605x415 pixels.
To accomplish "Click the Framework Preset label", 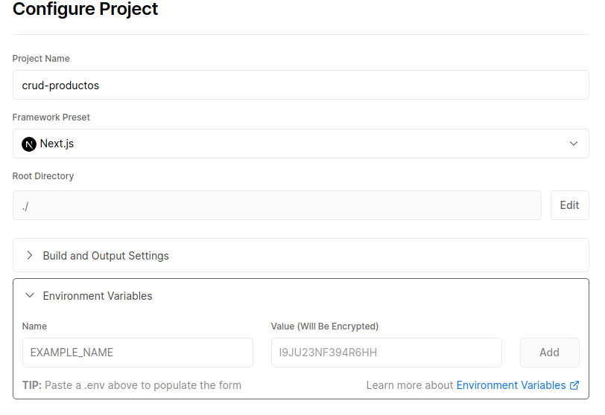I will coord(51,118).
